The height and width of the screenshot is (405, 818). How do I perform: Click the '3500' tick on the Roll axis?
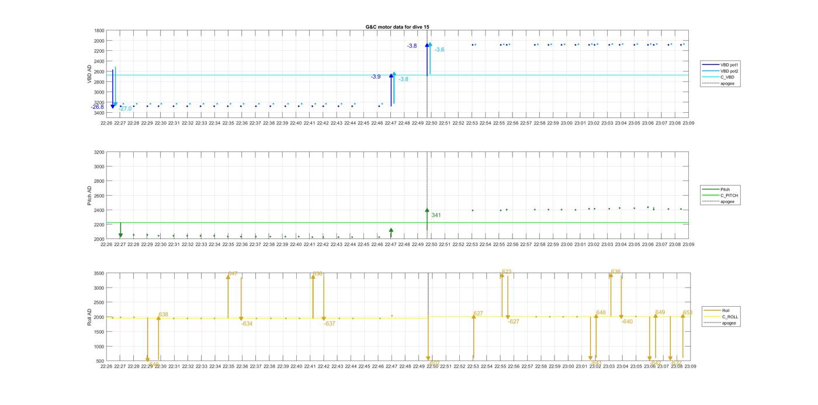[99, 274]
